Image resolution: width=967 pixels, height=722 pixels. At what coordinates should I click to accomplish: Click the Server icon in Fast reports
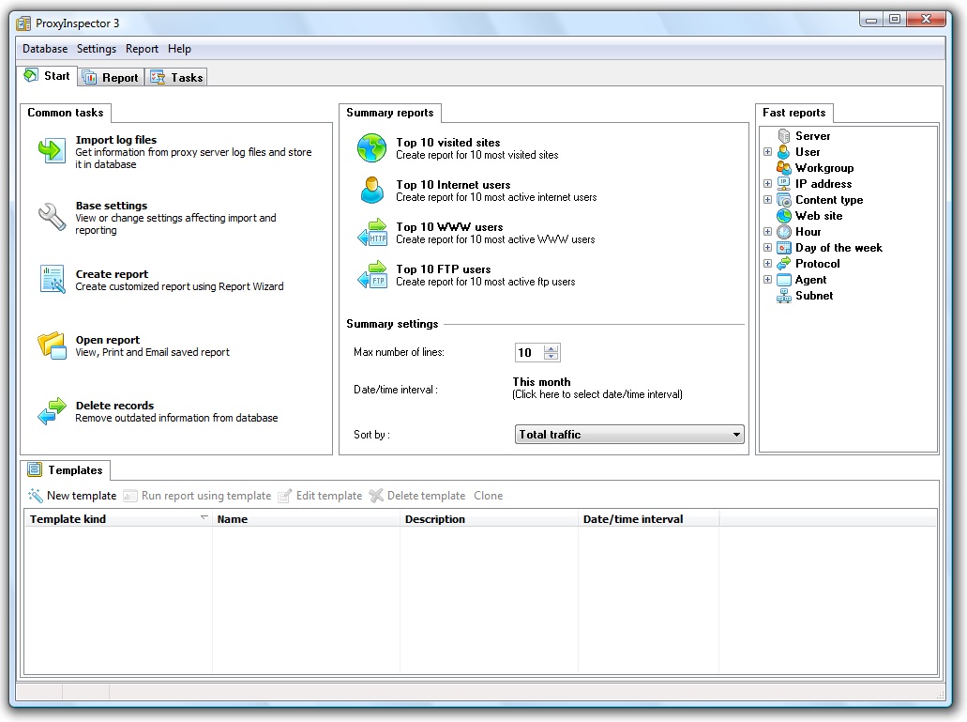784,136
